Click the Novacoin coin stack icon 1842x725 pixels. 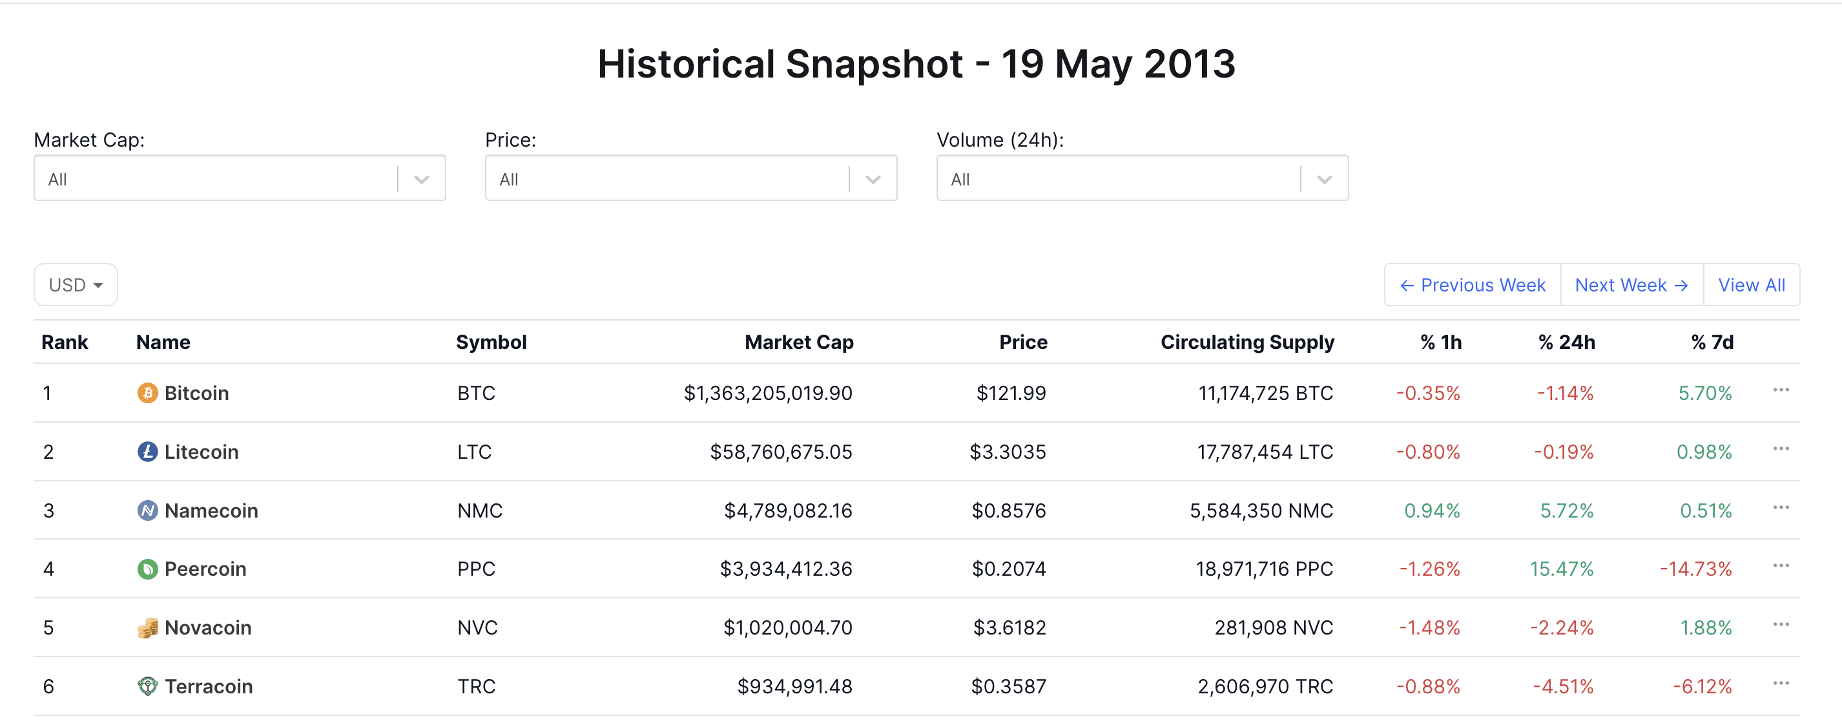(147, 627)
